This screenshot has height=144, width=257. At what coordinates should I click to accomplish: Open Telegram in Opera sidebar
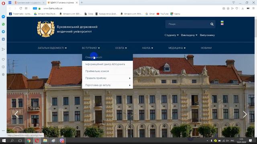(x=3, y=32)
